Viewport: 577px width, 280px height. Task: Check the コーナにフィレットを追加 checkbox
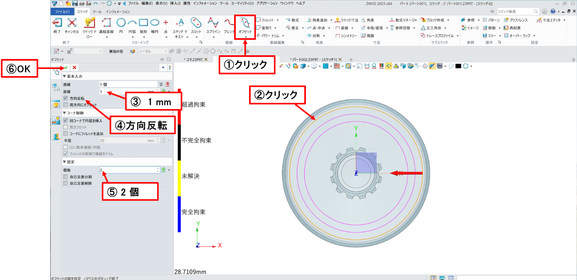(x=66, y=134)
